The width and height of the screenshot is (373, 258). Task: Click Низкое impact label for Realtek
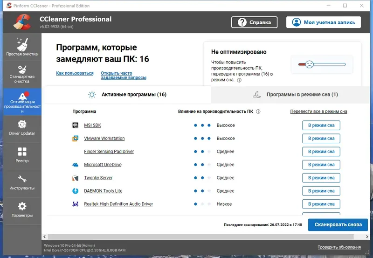[x=224, y=204]
